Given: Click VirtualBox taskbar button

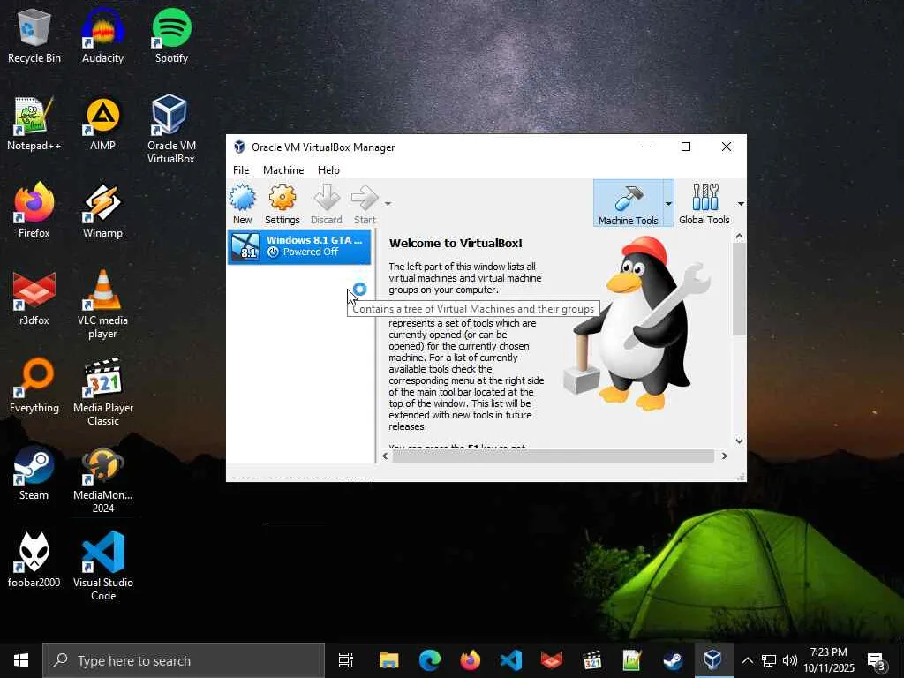Looking at the screenshot, I should tap(713, 660).
